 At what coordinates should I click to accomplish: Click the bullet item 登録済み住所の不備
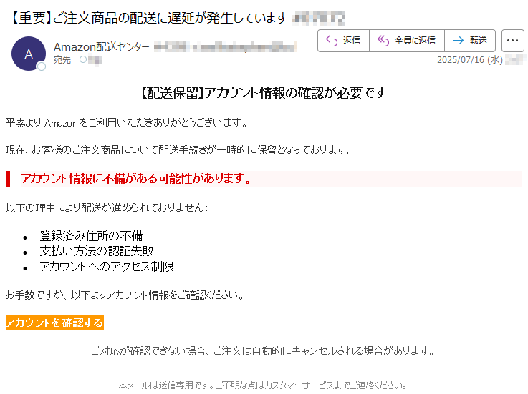(91, 236)
